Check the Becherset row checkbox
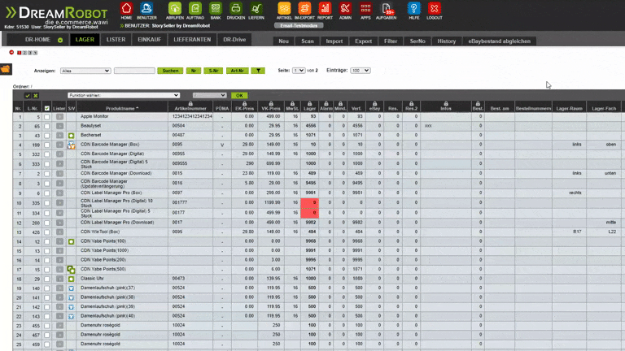 click(46, 136)
